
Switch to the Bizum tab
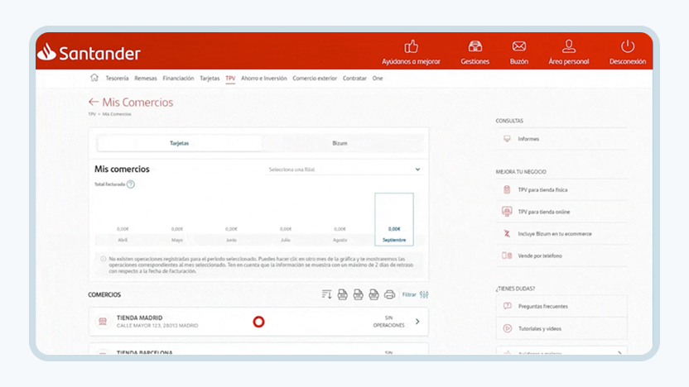pos(340,143)
